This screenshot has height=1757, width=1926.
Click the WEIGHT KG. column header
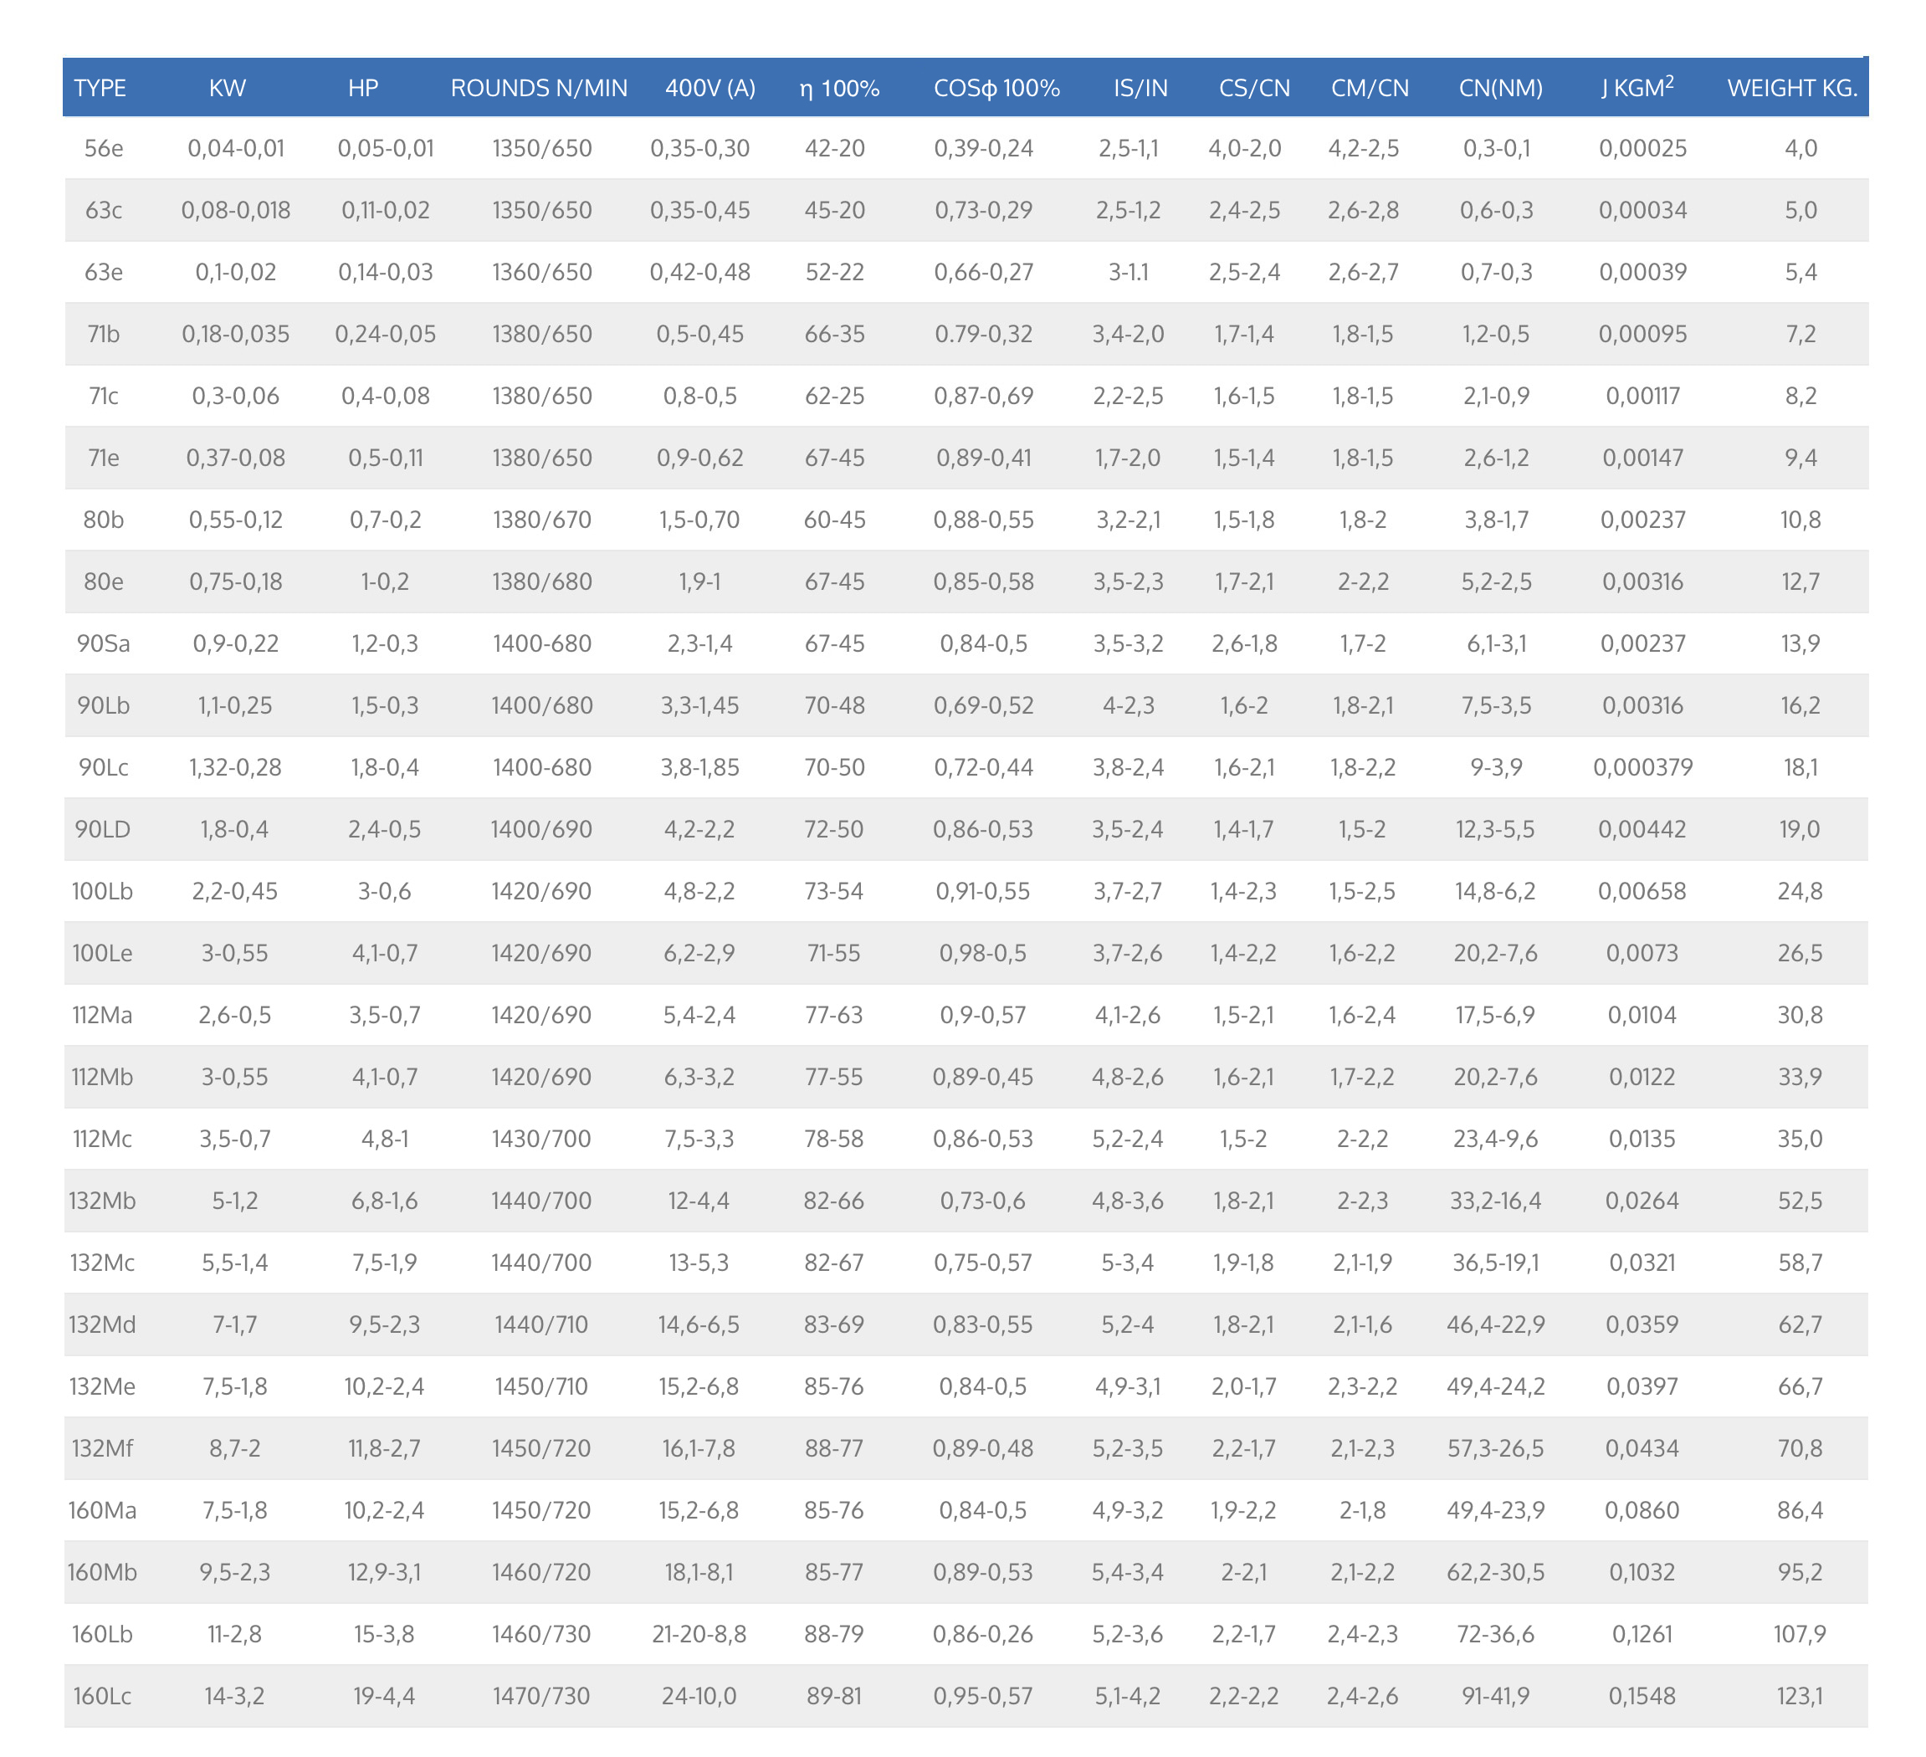[1791, 88]
